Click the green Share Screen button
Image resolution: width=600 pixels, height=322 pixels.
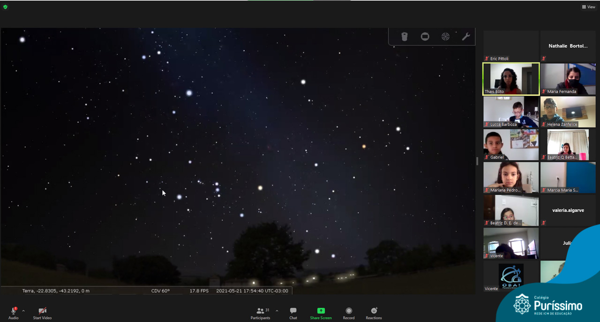[x=321, y=313]
